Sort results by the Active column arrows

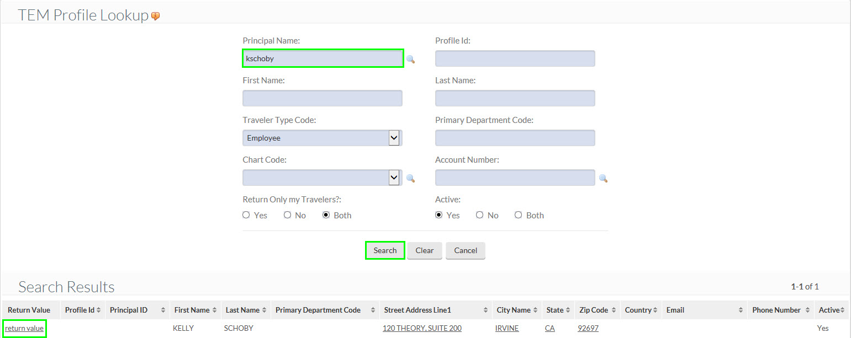843,310
